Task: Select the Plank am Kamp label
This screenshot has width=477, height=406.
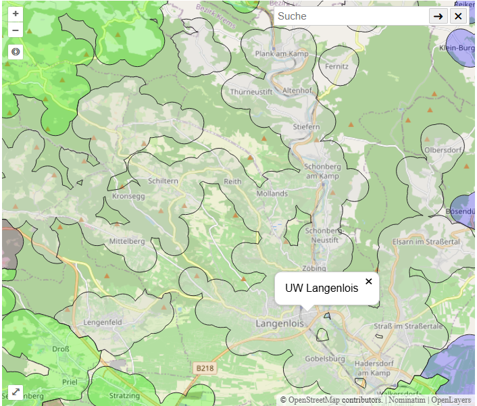Action: click(x=282, y=54)
